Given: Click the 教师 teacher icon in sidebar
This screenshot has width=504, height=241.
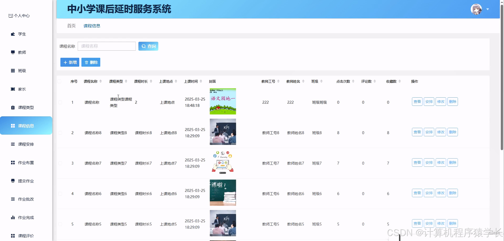Looking at the screenshot, I should point(13,52).
